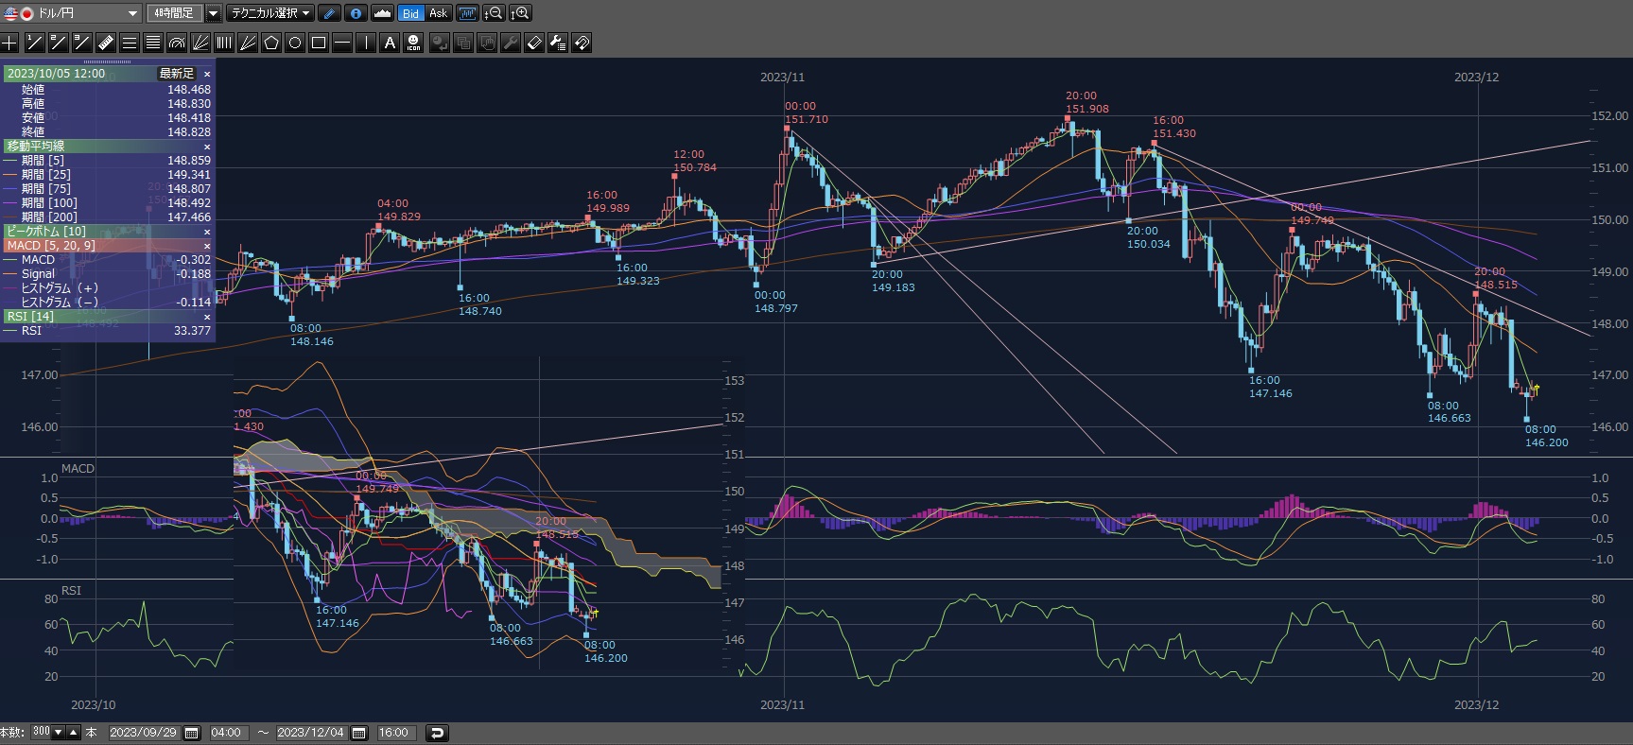Pick the text annotation tool (A)
1633x745 pixels.
coord(390,43)
